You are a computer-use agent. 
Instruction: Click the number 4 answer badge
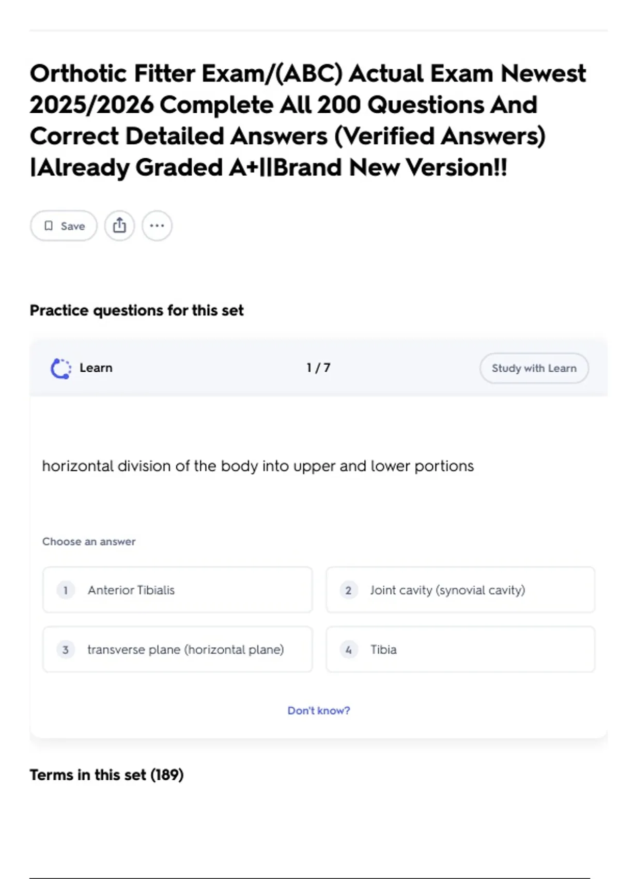coord(348,650)
